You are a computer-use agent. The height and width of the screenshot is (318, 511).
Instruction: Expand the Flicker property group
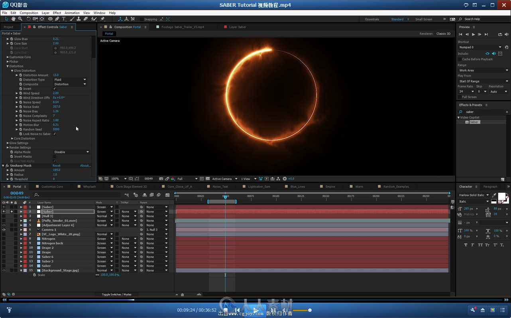click(x=8, y=61)
